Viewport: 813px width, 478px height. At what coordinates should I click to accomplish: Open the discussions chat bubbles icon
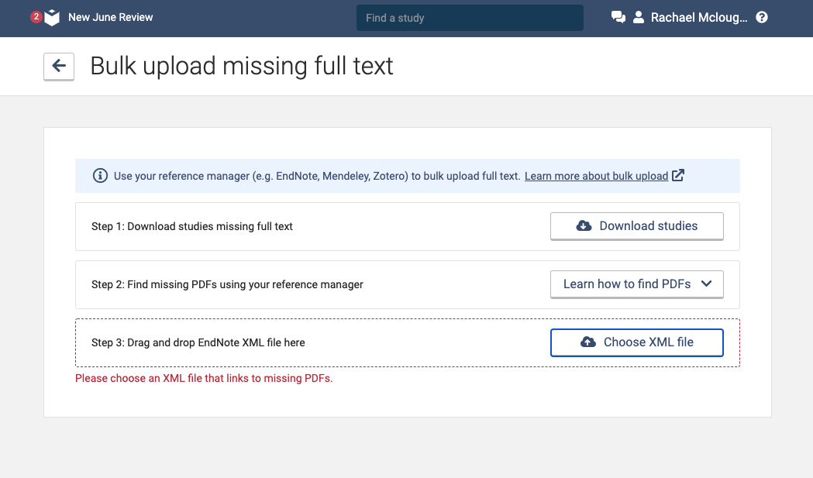618,18
